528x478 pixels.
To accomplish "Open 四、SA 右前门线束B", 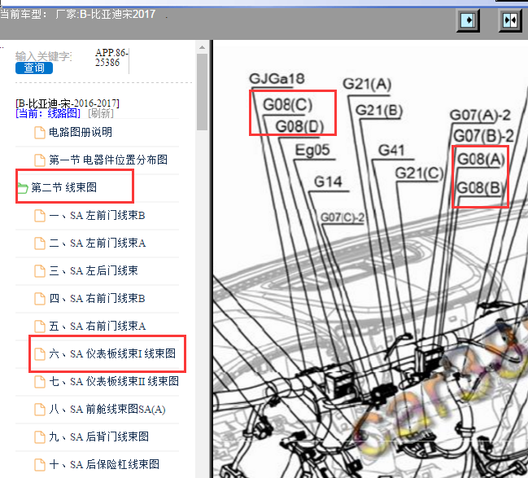I will (x=97, y=298).
